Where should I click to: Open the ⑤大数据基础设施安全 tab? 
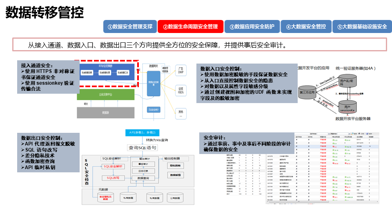click(362, 27)
